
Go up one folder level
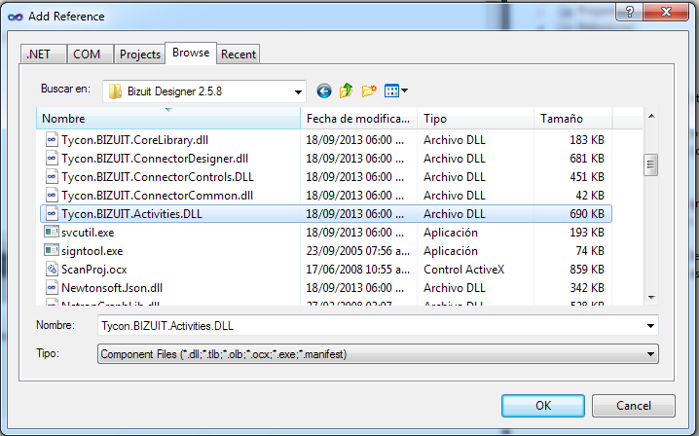(x=346, y=91)
